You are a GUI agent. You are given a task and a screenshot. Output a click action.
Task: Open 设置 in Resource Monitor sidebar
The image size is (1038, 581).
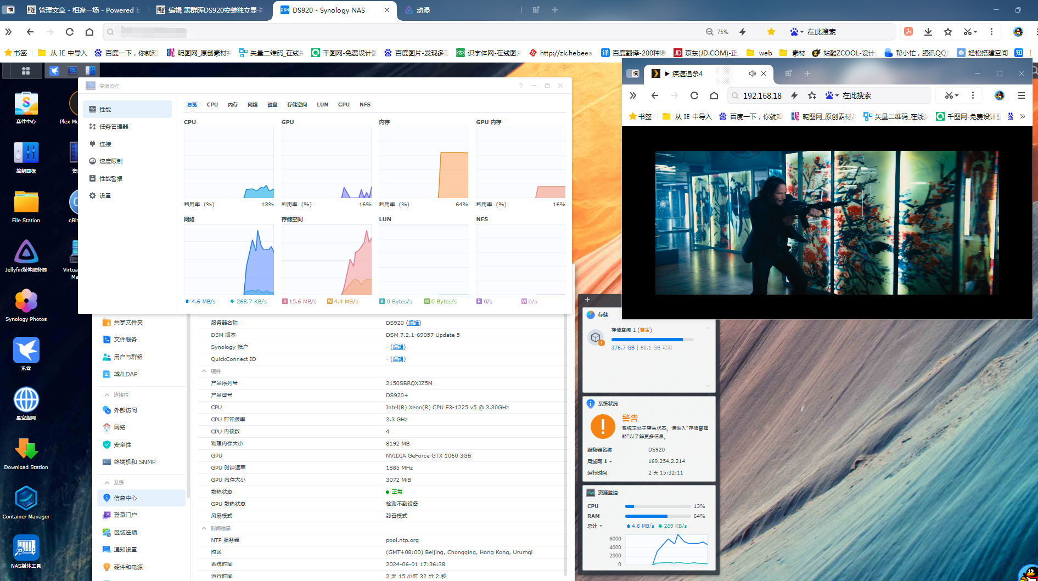(x=127, y=196)
